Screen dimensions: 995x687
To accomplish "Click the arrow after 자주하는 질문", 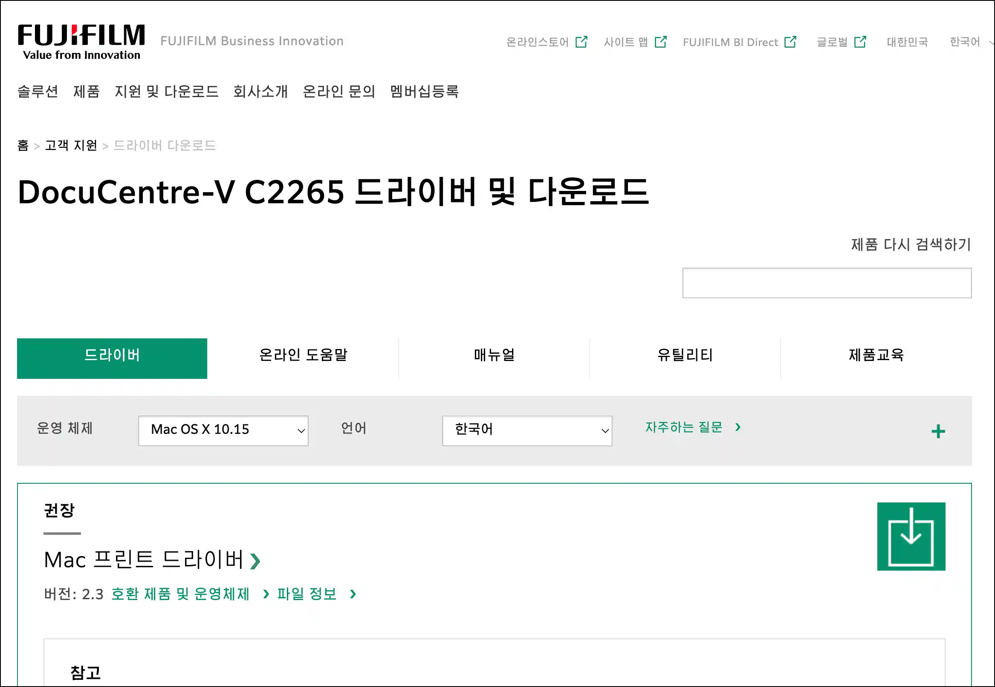I will (738, 427).
